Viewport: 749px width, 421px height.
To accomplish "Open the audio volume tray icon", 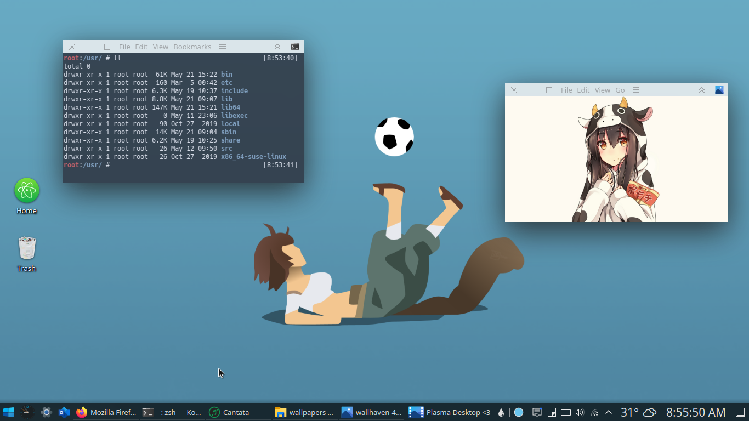I will pos(580,412).
